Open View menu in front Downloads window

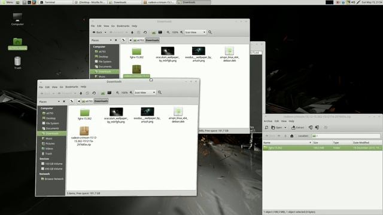click(54, 87)
